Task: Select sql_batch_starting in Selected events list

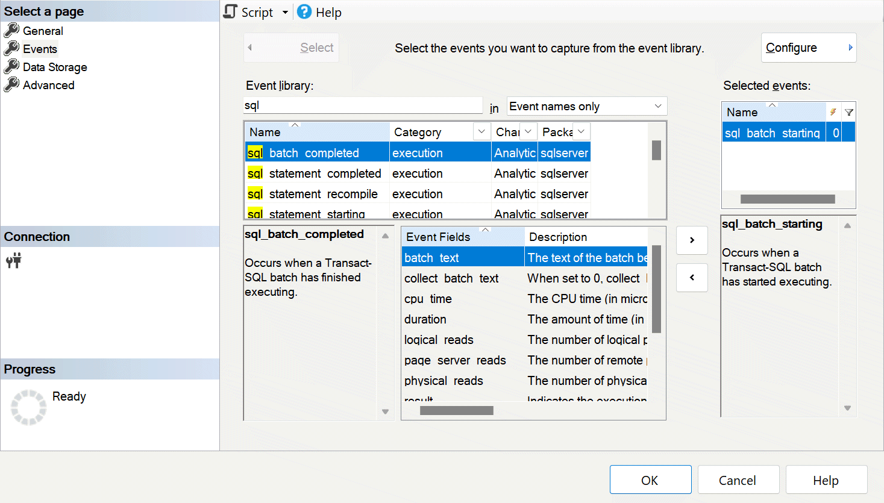Action: click(773, 133)
